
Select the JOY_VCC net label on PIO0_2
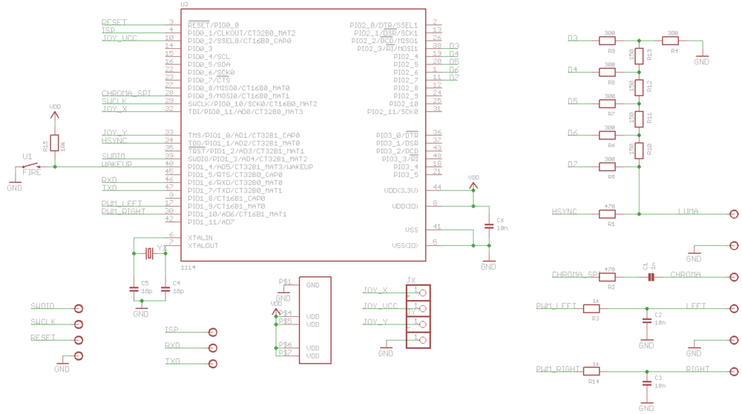pos(119,37)
